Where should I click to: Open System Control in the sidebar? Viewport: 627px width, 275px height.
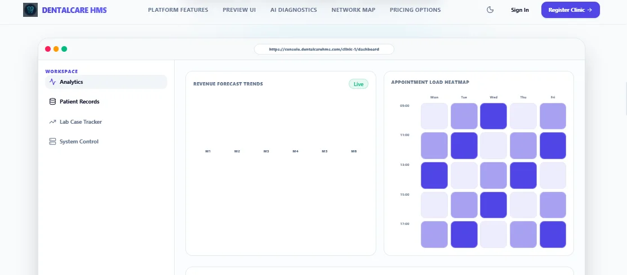point(106,142)
